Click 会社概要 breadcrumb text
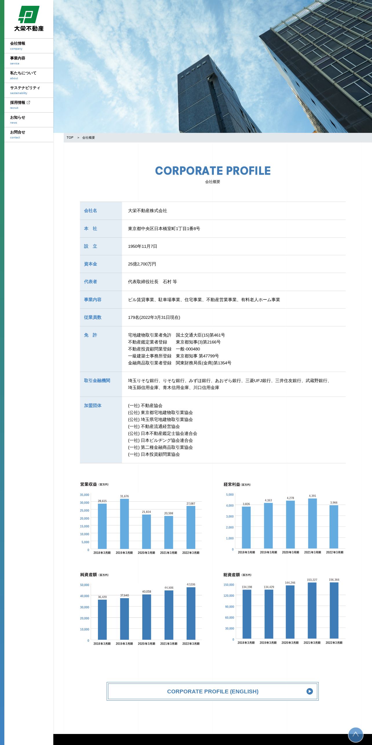Image resolution: width=372 pixels, height=745 pixels. [88, 138]
